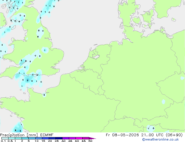Image resolution: width=185 pixels, height=142 pixels.
Task: Pick the 45–50 mm legend color band
Action: [x=86, y=138]
